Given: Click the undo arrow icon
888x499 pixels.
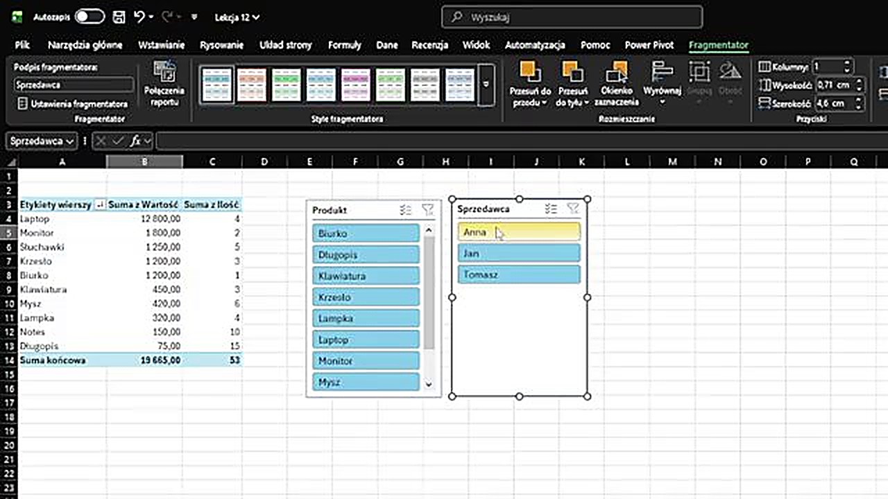Looking at the screenshot, I should 139,17.
